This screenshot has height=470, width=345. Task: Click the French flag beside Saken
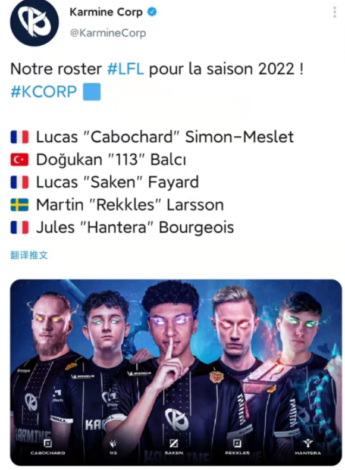[x=20, y=182]
